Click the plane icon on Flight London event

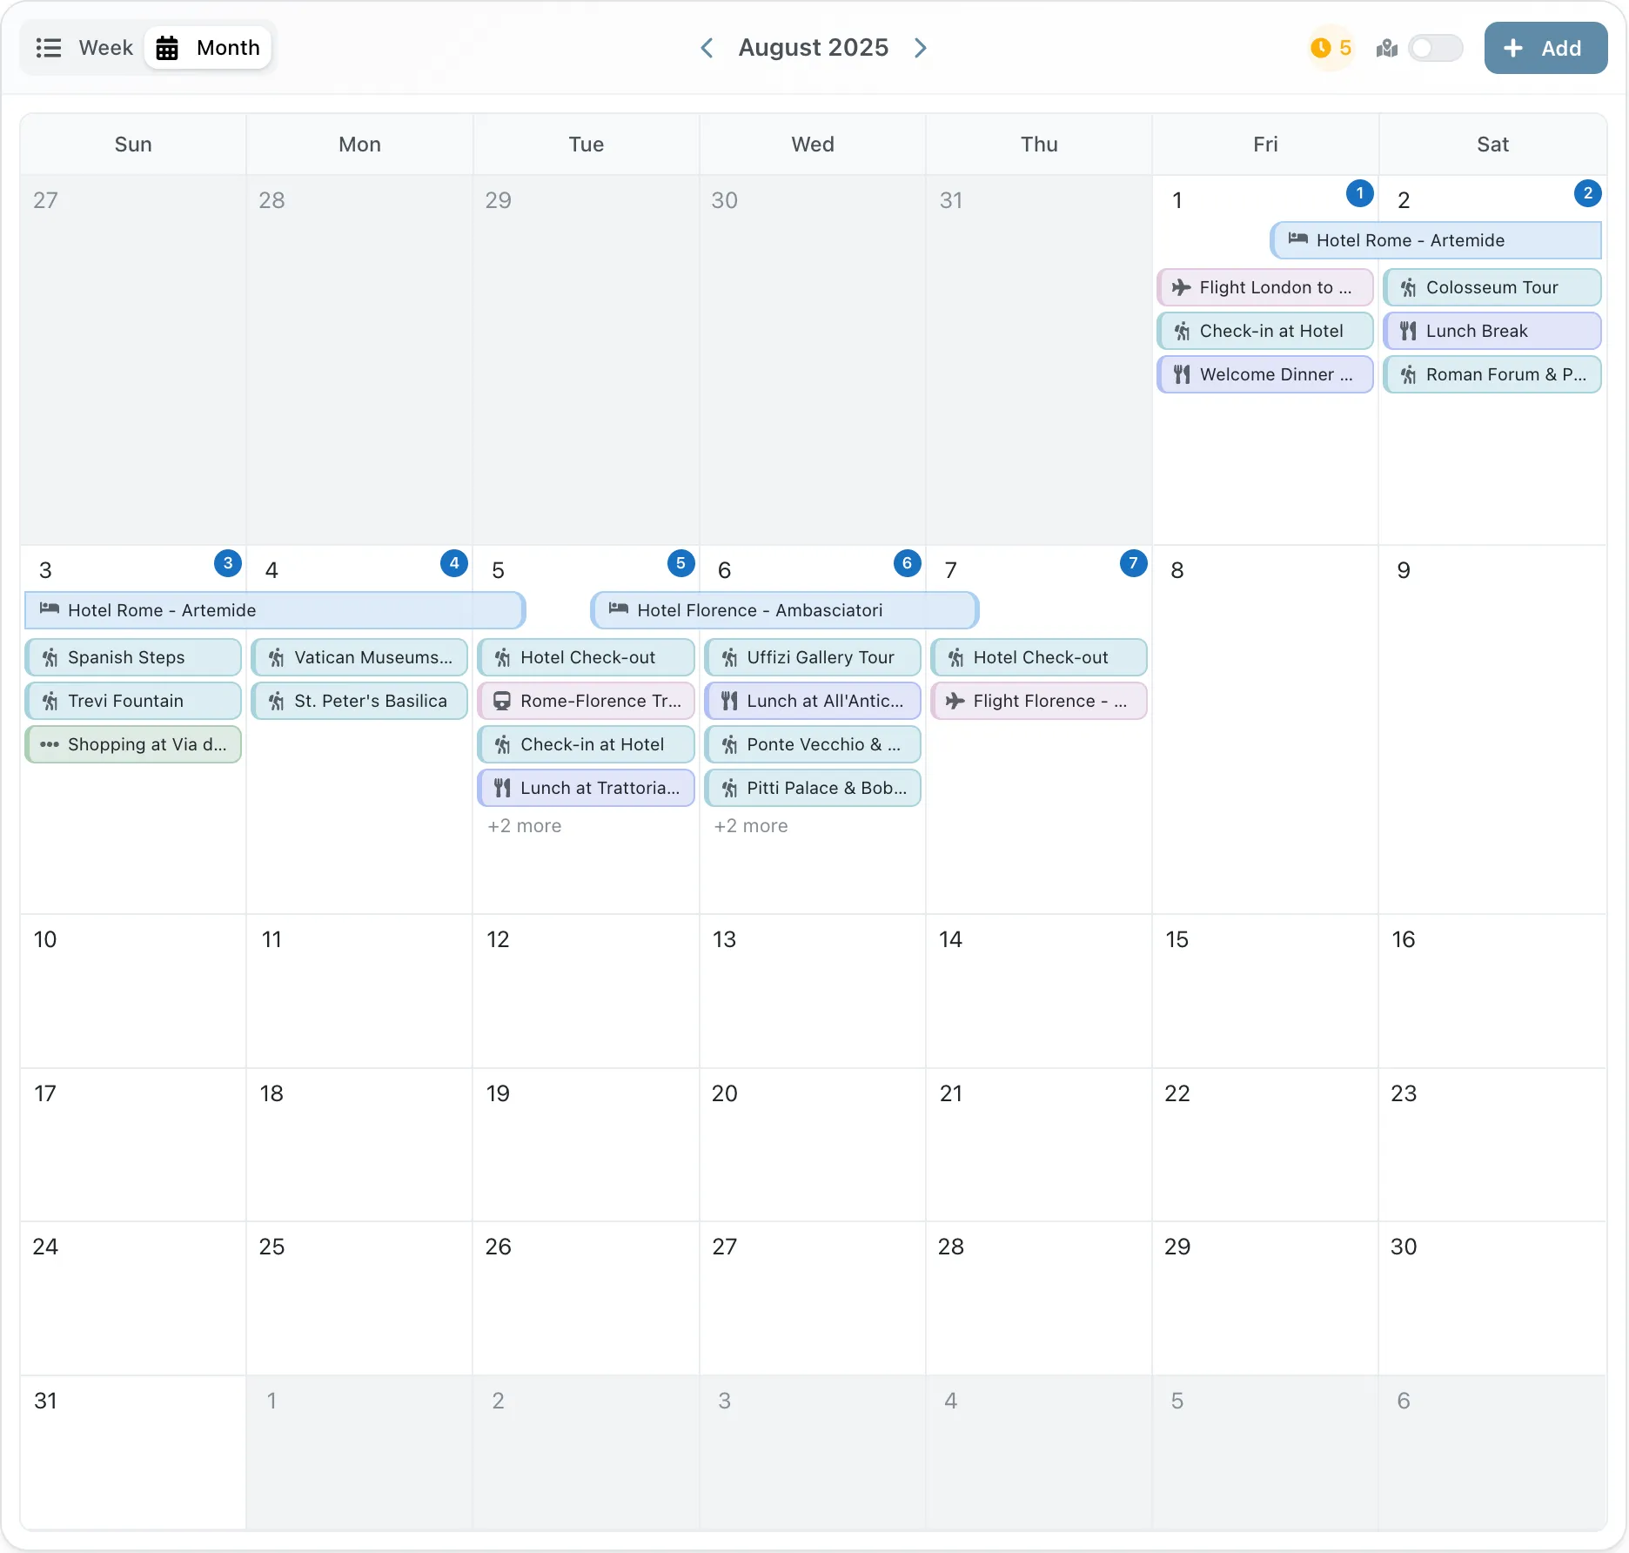point(1181,287)
